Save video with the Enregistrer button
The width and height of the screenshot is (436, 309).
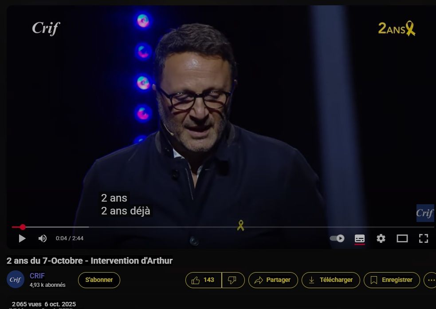pyautogui.click(x=392, y=280)
